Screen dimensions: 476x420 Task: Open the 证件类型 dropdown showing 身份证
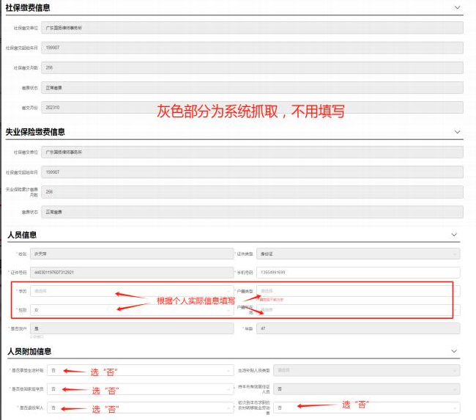click(x=358, y=254)
